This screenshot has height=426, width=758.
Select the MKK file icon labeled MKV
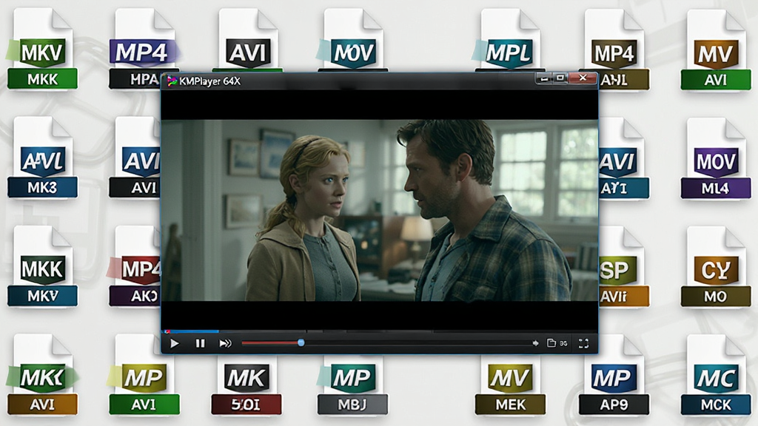coord(42,266)
